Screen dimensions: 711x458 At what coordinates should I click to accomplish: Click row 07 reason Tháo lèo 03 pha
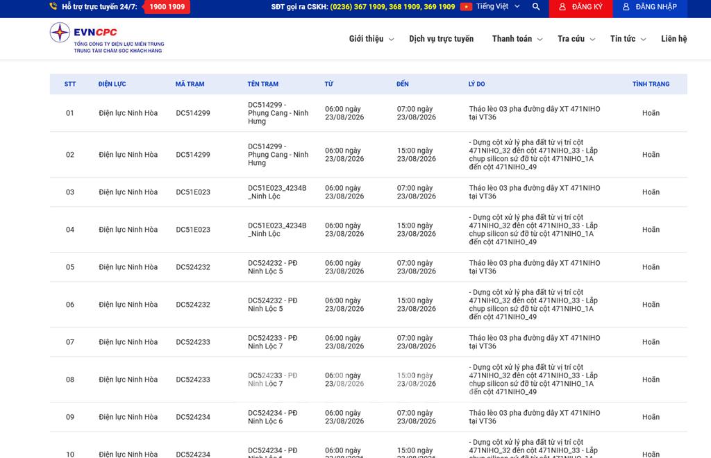click(535, 342)
